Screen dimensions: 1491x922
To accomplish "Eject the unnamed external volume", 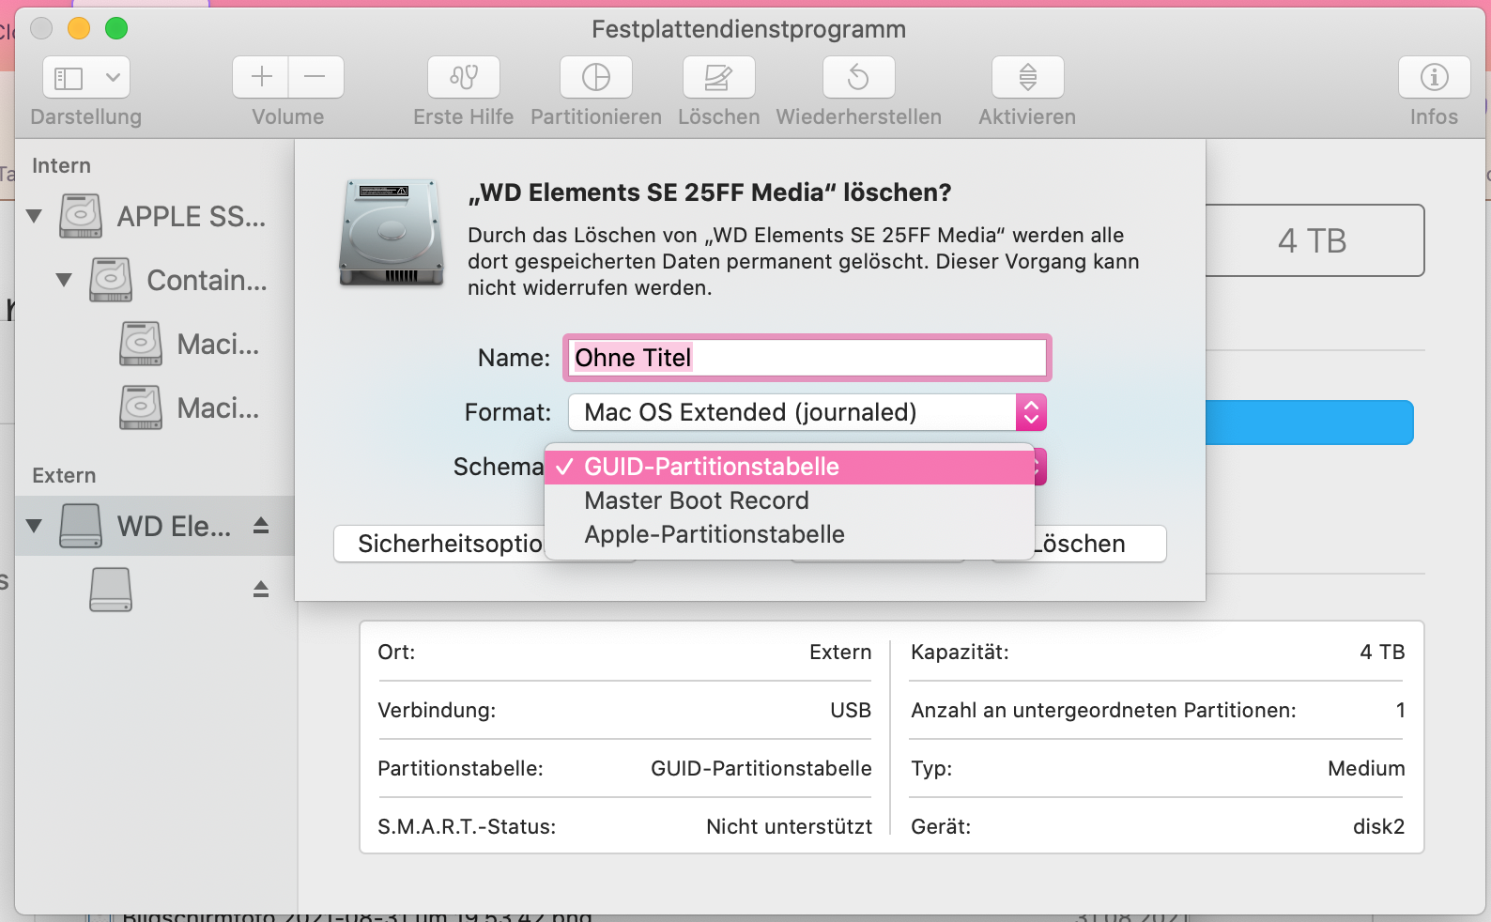I will click(261, 590).
